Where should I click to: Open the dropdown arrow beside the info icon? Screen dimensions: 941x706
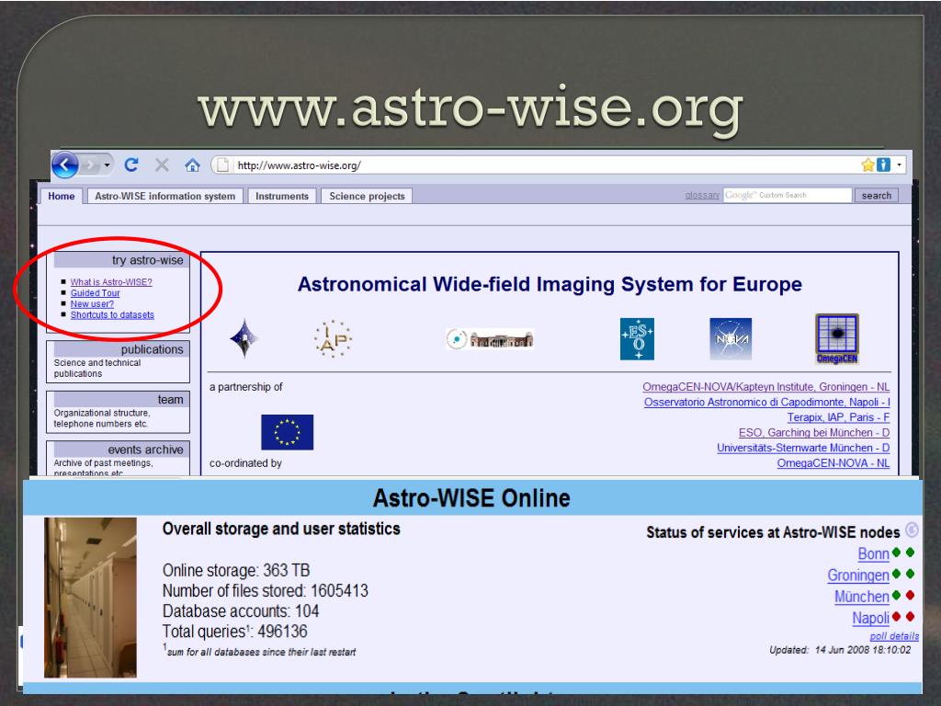(899, 165)
